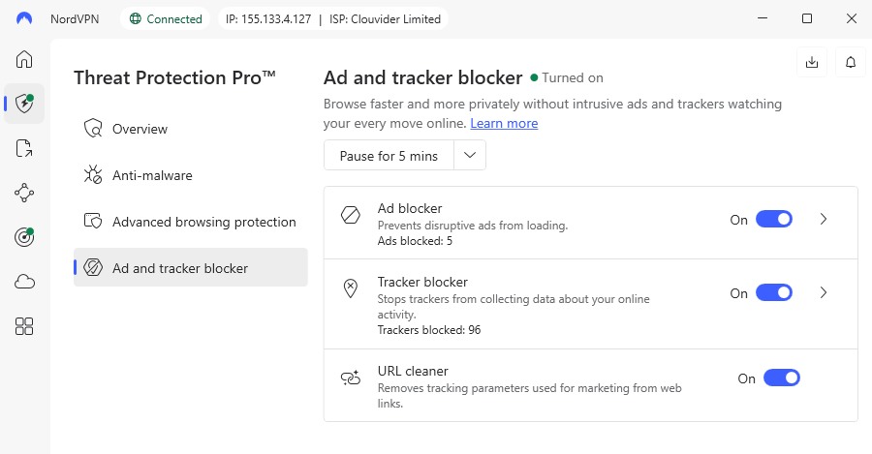The width and height of the screenshot is (872, 454).
Task: Click the IP and ISP info pill
Action: coord(333,19)
